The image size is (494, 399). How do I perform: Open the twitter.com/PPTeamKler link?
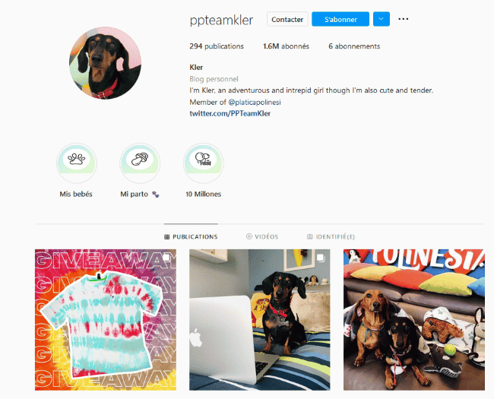click(230, 113)
